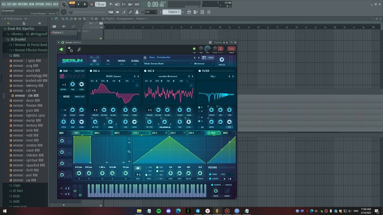
Task: Enable the NOISE oscillator checkbox
Action: coord(61,96)
